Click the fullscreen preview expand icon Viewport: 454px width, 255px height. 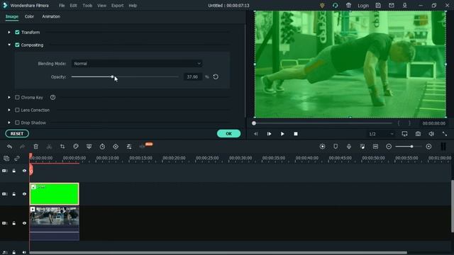445,134
